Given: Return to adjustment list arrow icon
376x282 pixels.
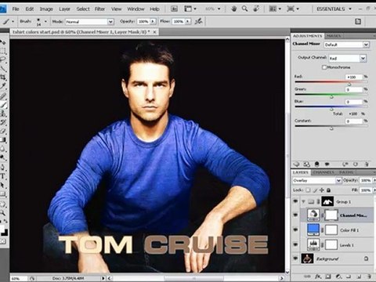Looking at the screenshot, I should click(x=296, y=164).
